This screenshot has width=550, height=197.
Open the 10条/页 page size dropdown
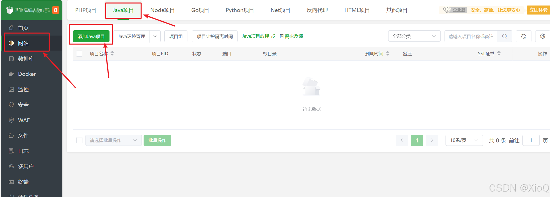click(x=464, y=140)
